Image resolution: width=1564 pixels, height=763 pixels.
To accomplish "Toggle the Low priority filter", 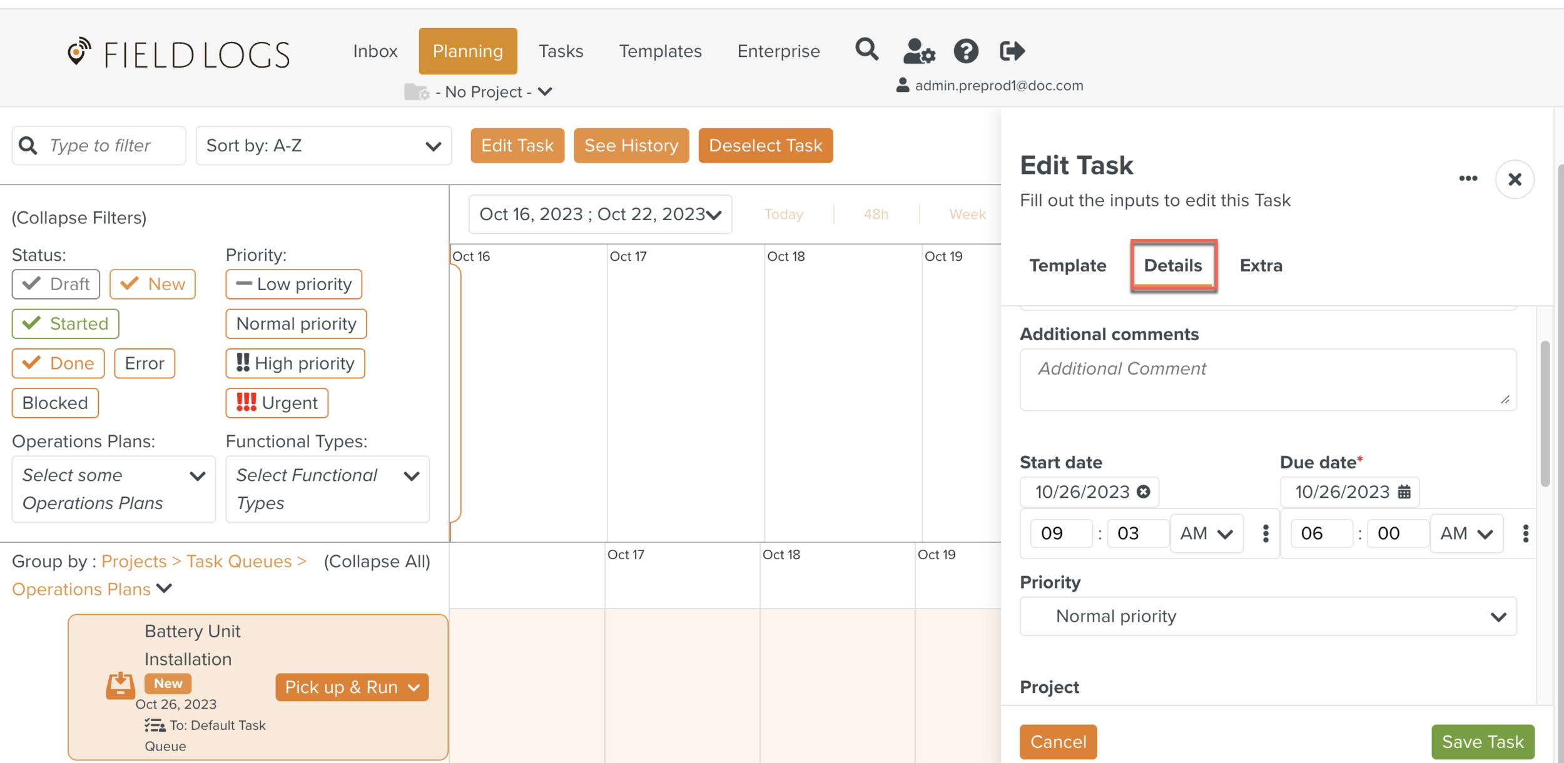I will tap(293, 284).
